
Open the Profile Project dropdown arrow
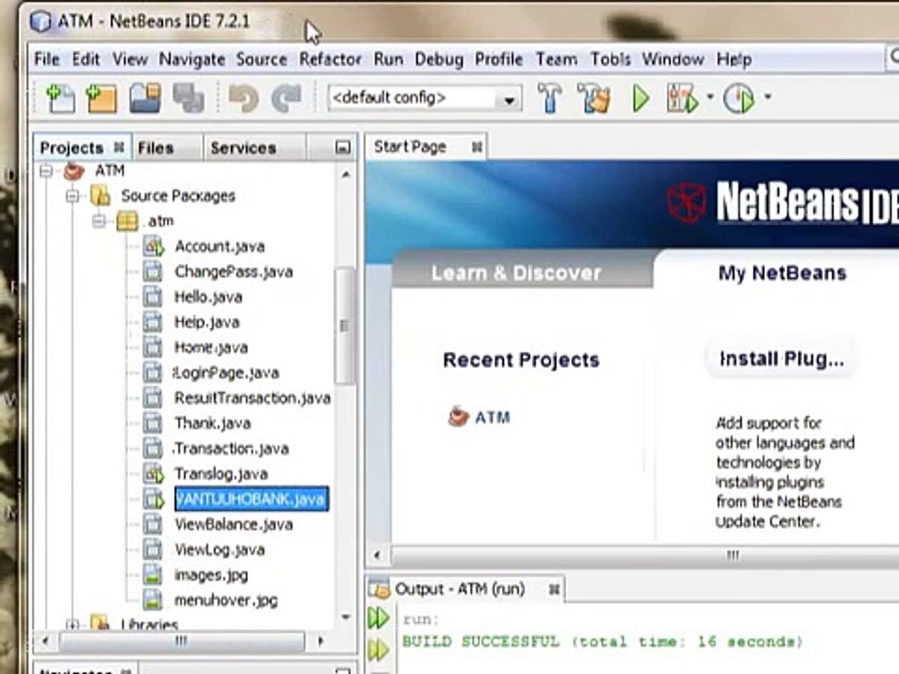(x=768, y=97)
